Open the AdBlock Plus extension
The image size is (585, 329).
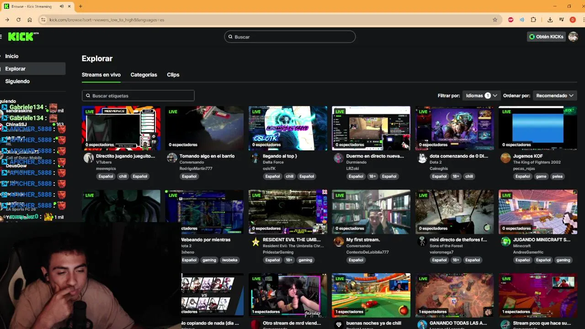coord(511,20)
